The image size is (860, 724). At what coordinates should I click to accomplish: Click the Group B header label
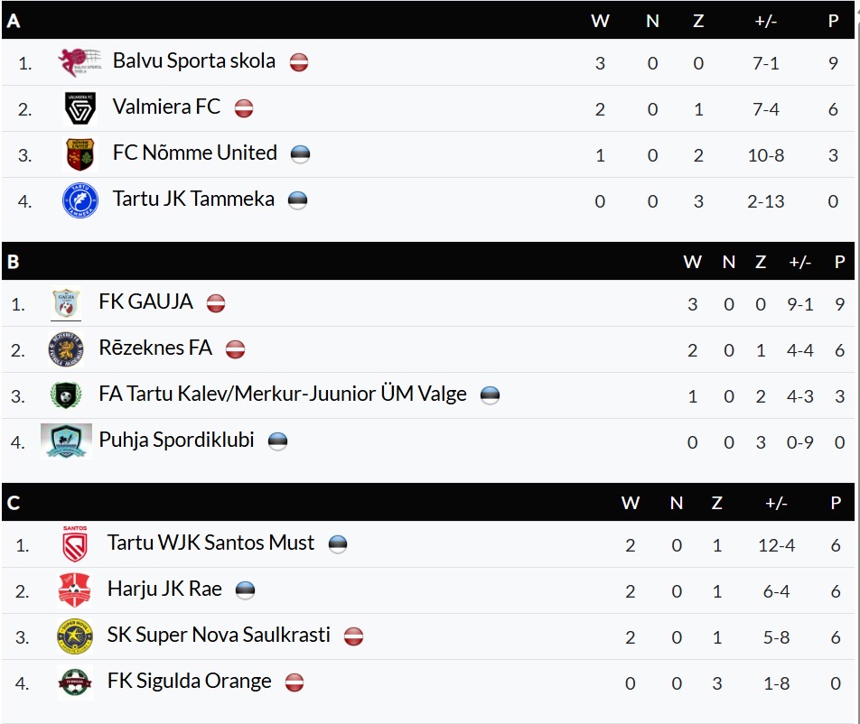tap(14, 262)
